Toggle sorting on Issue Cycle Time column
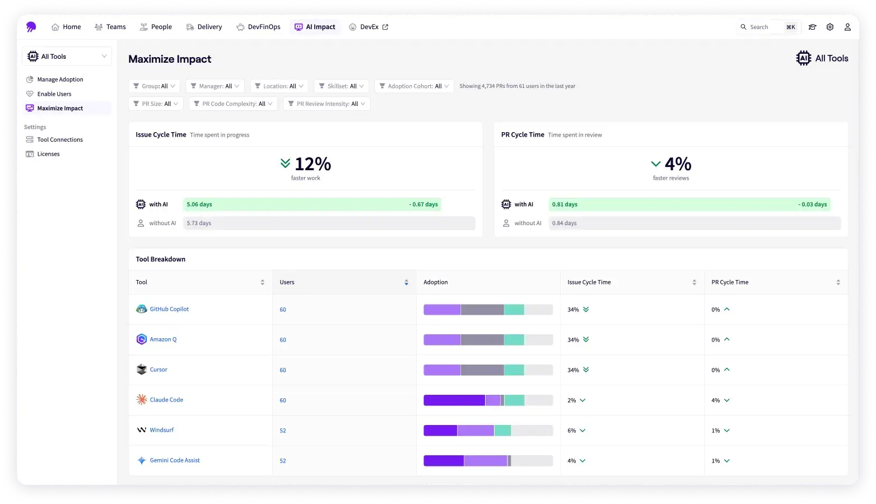Image resolution: width=876 pixels, height=504 pixels. pyautogui.click(x=694, y=282)
